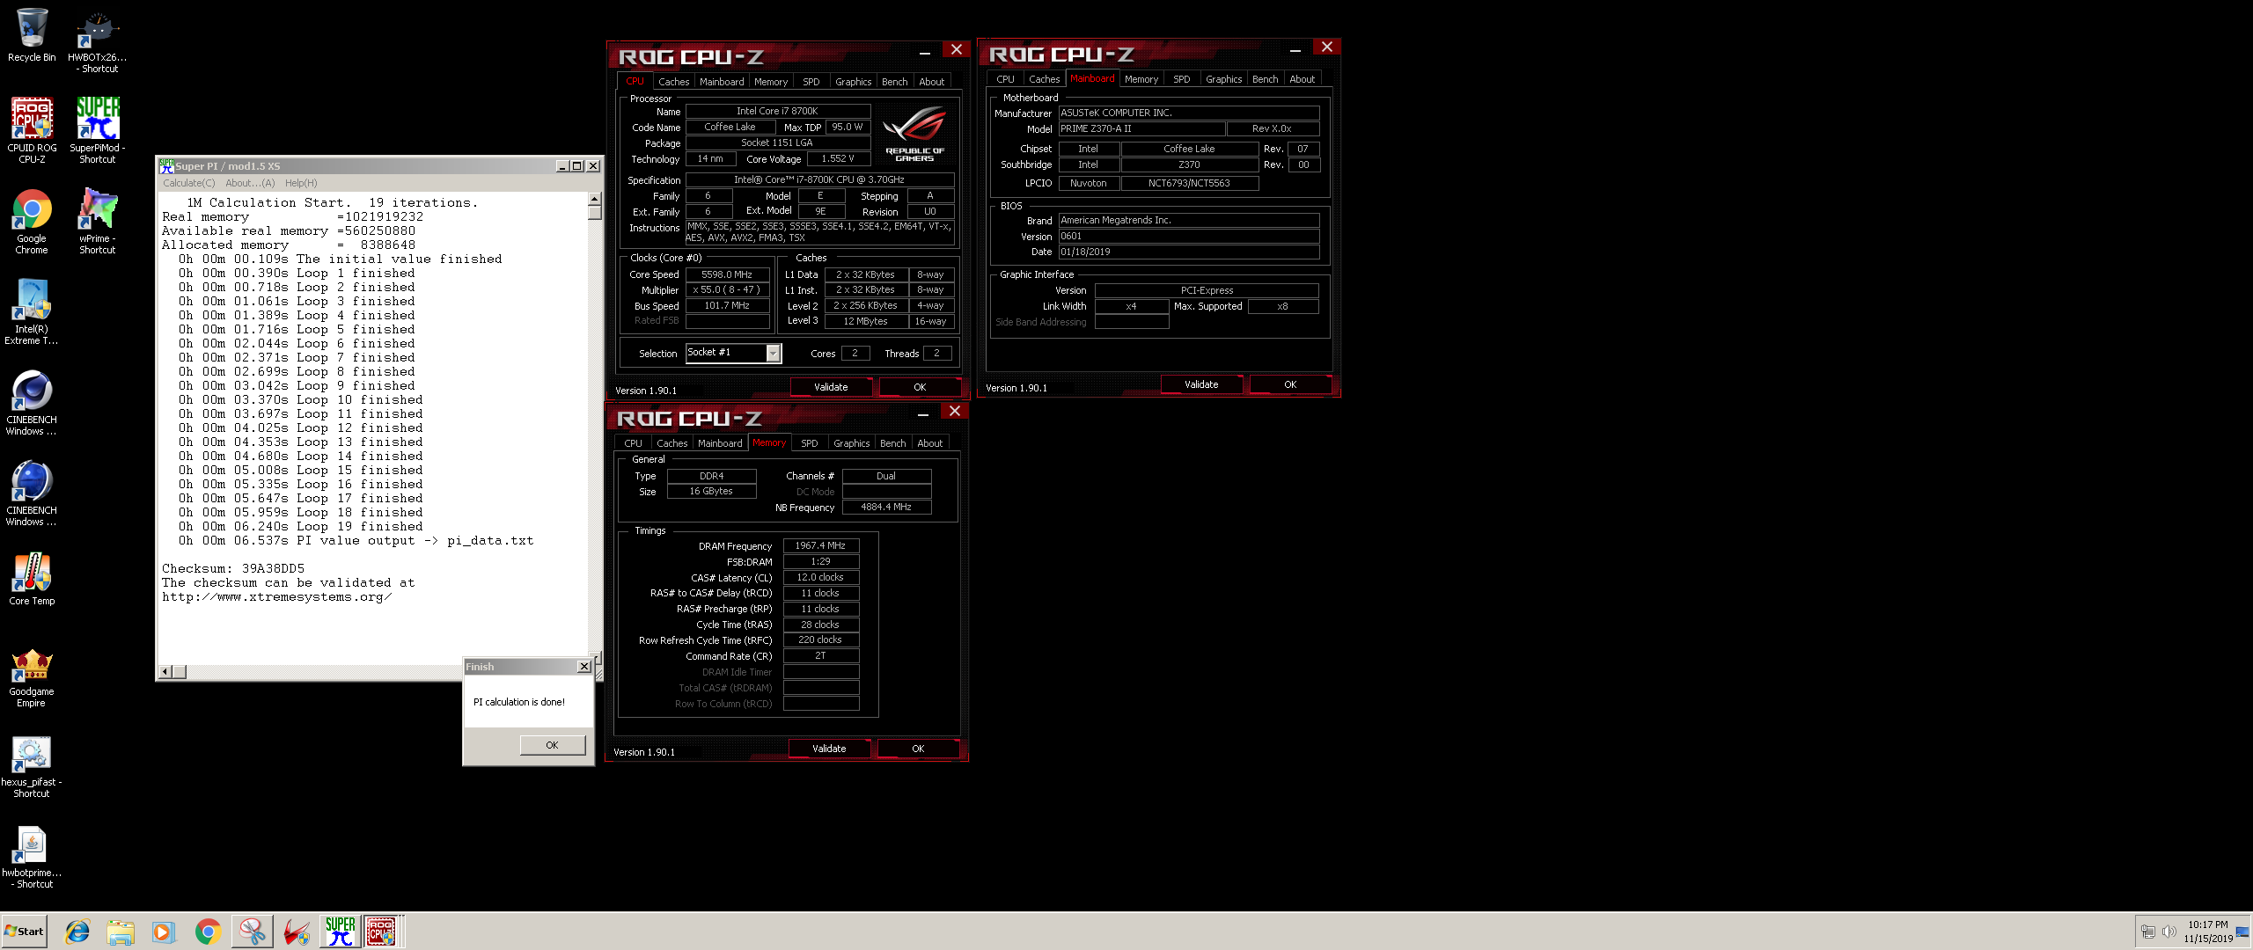Switch to Bench tab in CPU window
Screen dimensions: 2253x950
tap(894, 82)
